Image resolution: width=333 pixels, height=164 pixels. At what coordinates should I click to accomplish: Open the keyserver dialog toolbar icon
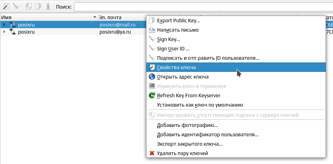pos(48,7)
